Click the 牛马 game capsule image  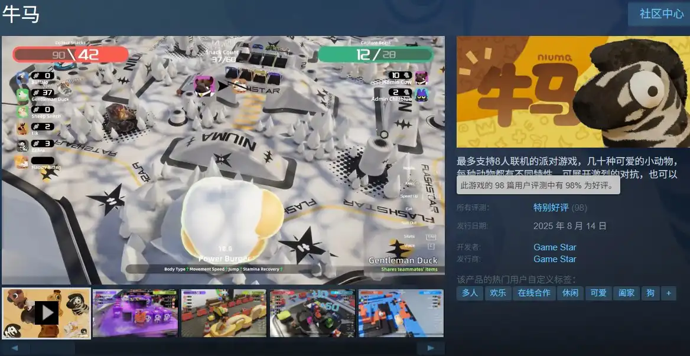coord(574,92)
